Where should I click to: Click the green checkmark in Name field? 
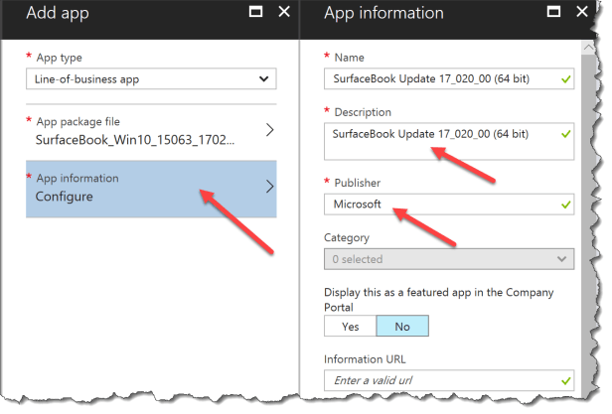tap(564, 79)
